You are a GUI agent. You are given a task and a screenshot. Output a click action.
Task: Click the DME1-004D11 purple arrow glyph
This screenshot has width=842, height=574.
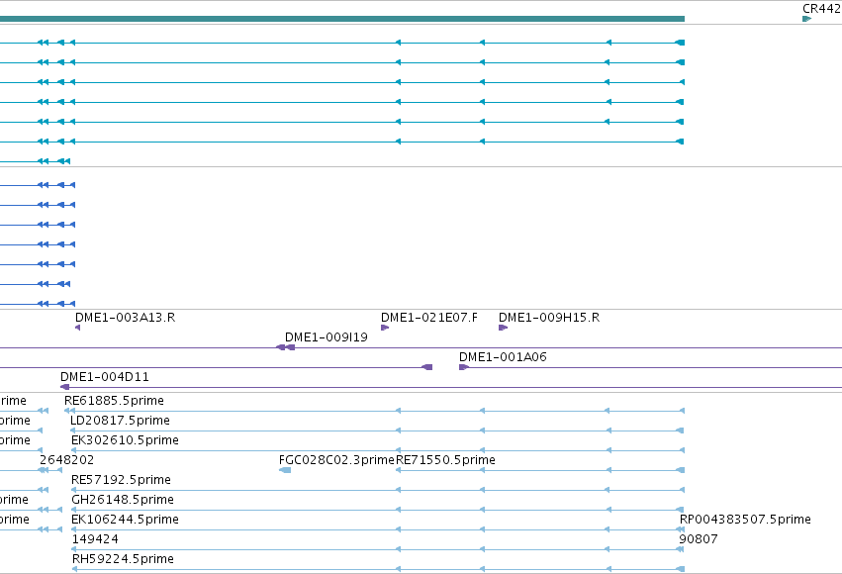click(x=65, y=387)
